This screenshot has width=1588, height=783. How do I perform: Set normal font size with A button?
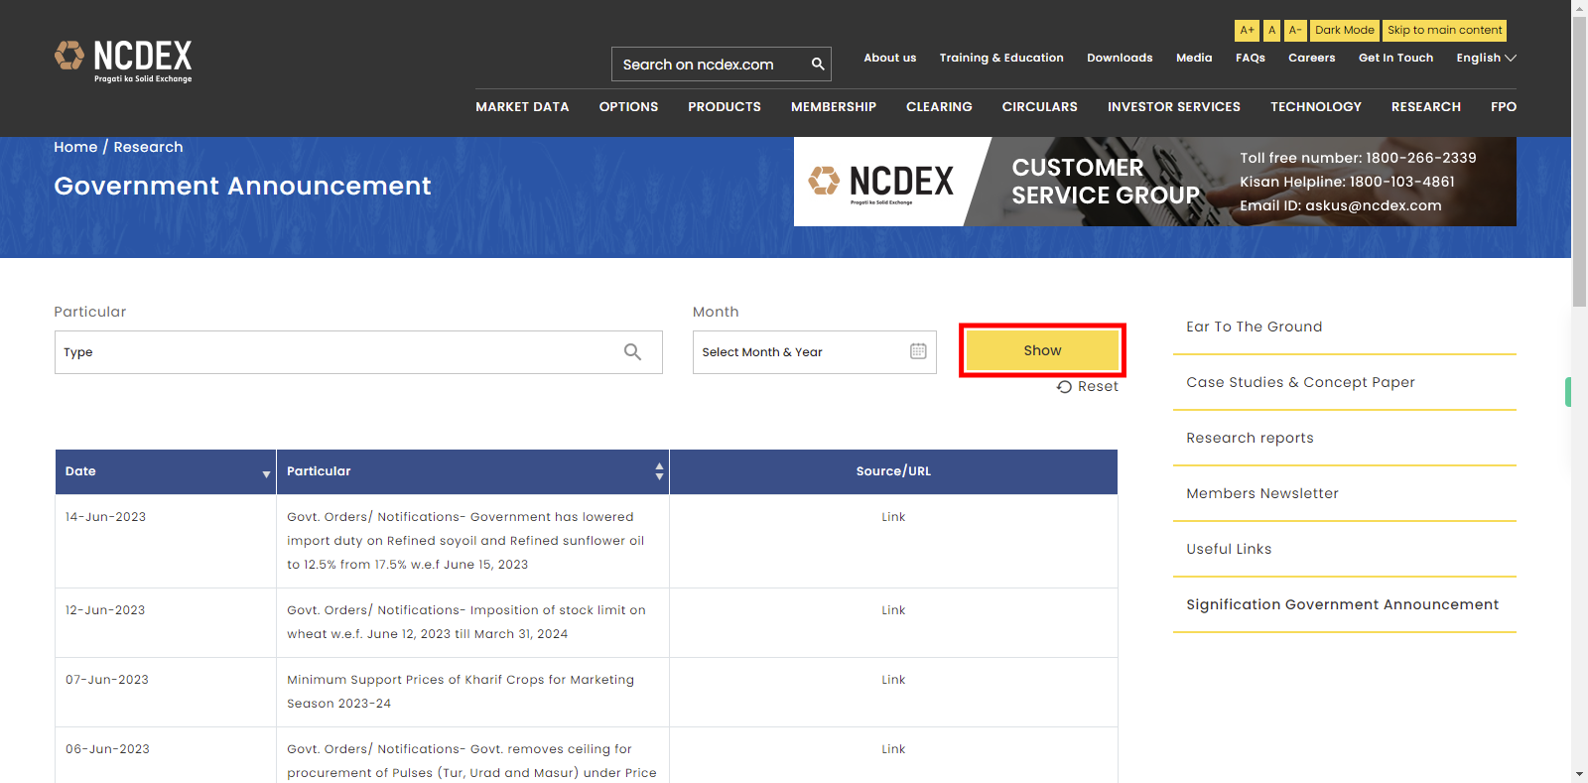pos(1271,30)
